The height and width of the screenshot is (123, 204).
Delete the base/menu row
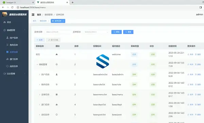pos(198,95)
